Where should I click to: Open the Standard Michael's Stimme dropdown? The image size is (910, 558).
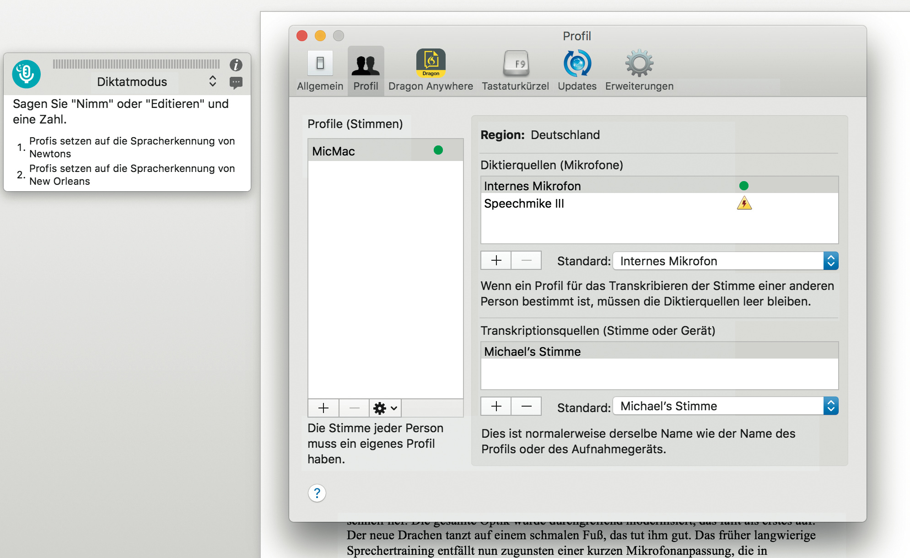point(830,406)
